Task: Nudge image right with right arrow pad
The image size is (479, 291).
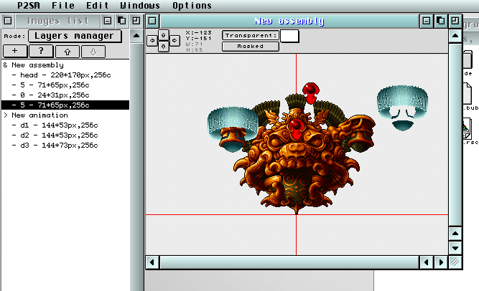Action: (x=175, y=41)
